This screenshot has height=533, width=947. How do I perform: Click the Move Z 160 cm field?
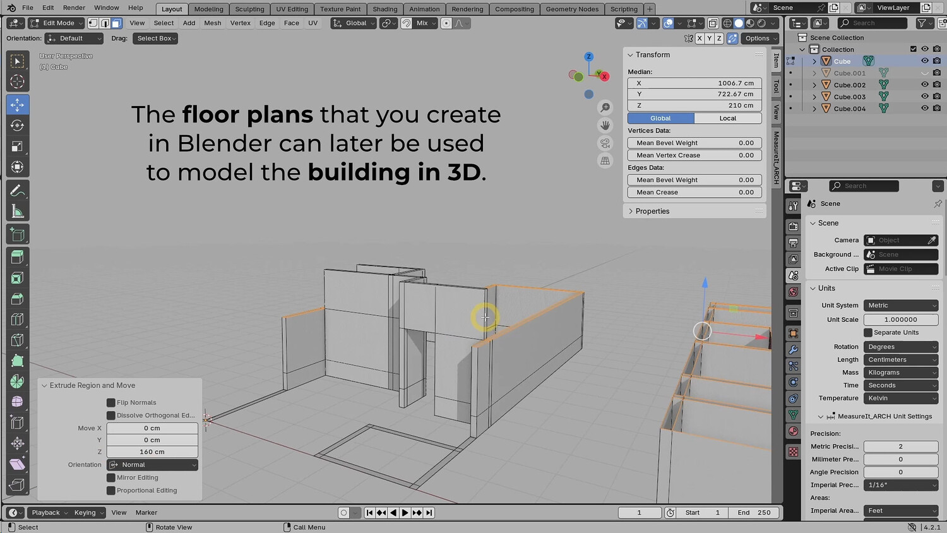pos(152,452)
